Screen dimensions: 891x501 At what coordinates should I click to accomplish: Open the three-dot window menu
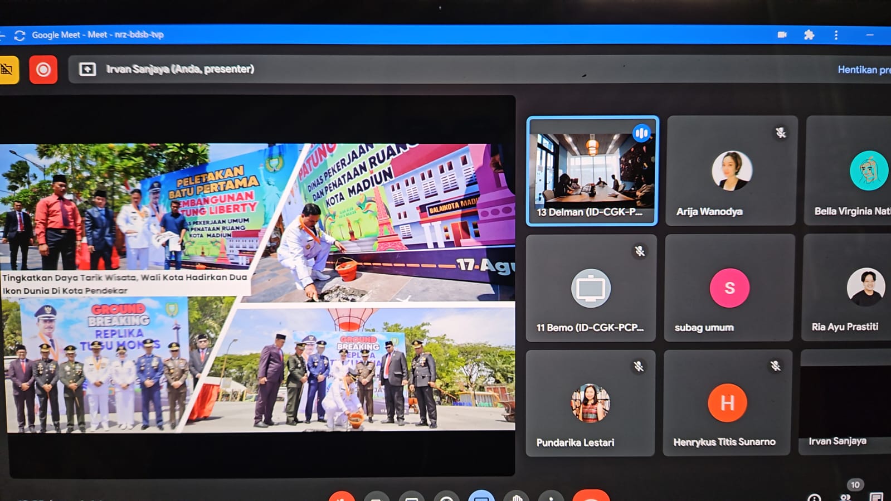(x=836, y=35)
